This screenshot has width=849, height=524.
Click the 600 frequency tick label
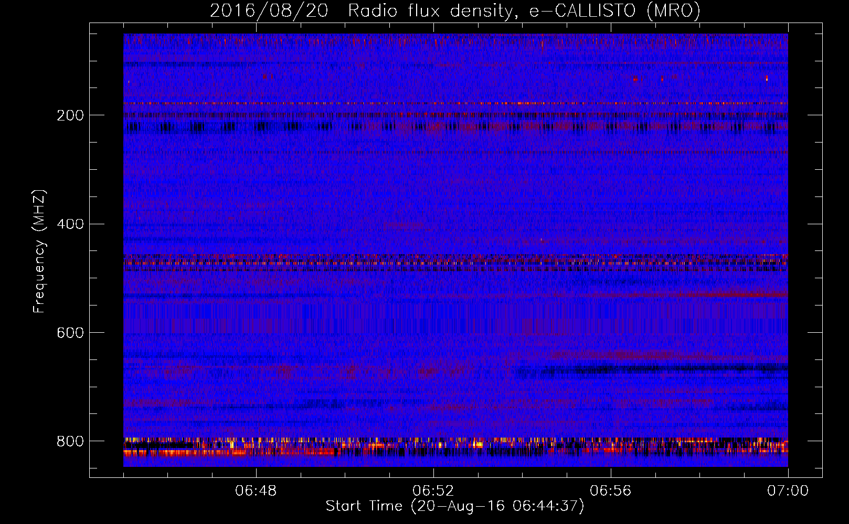70,333
